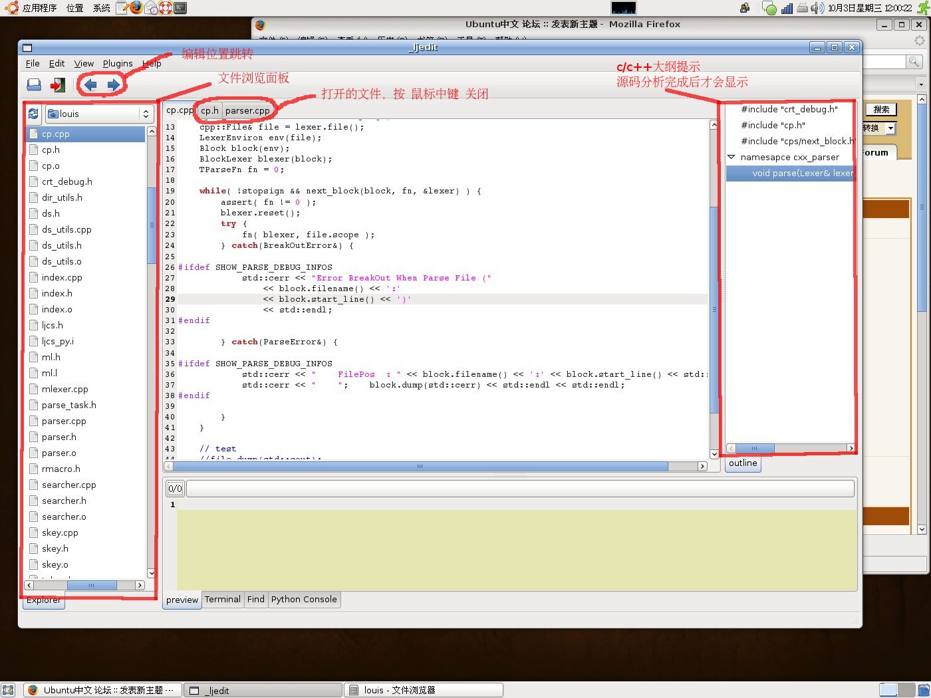Click the file icon beside parser.o

click(x=34, y=453)
